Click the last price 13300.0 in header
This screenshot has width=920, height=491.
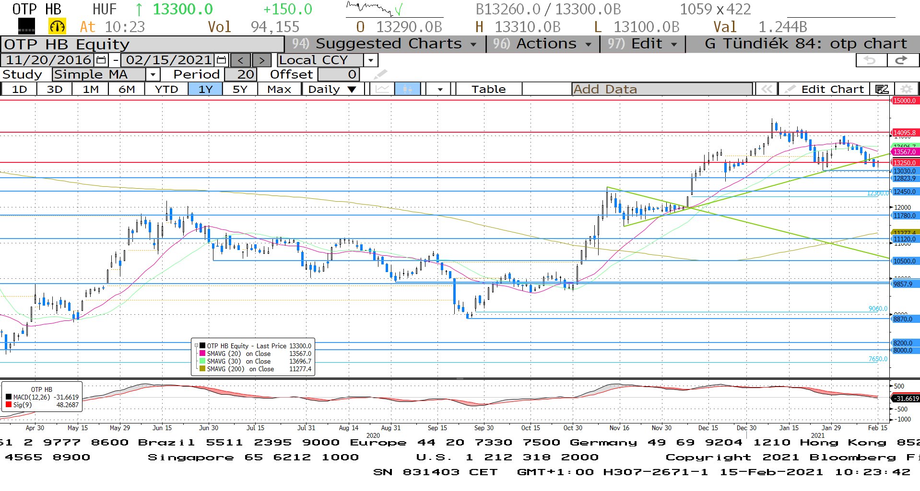click(x=183, y=9)
